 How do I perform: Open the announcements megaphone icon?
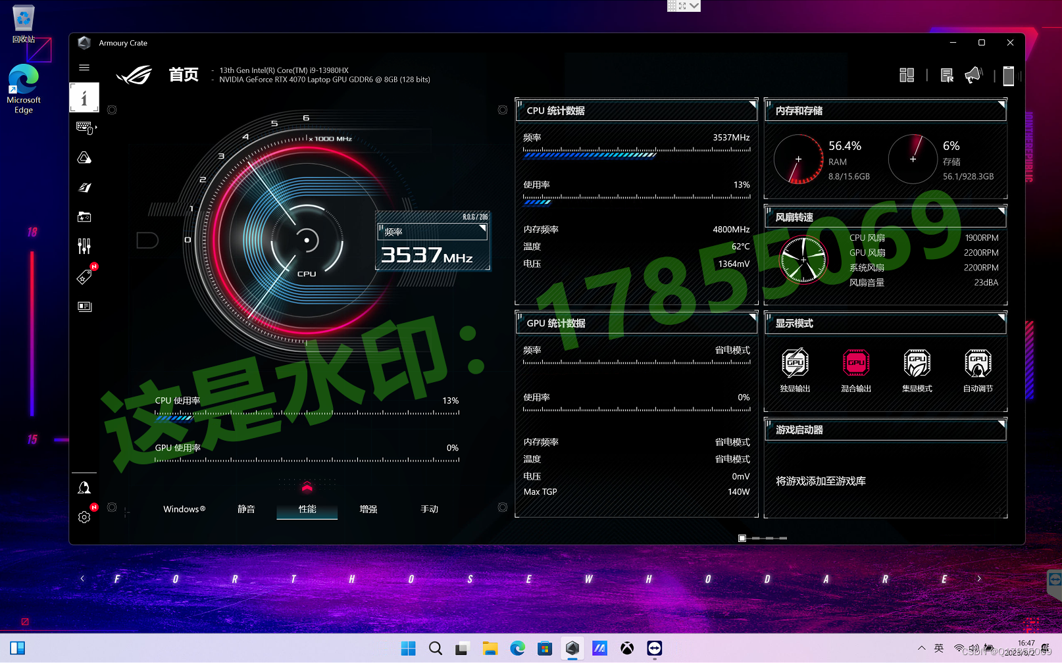pos(973,75)
